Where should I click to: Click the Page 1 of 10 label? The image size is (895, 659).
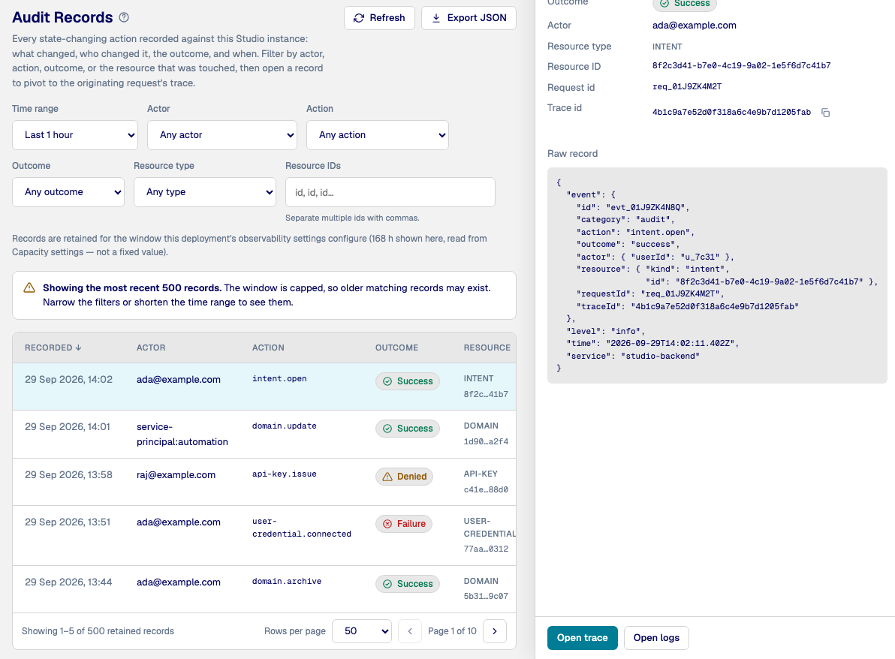452,631
